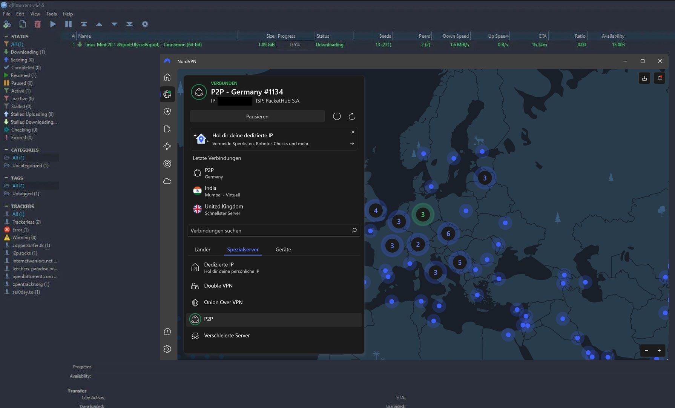Click the search magnifier icon in NordVPN

354,230
